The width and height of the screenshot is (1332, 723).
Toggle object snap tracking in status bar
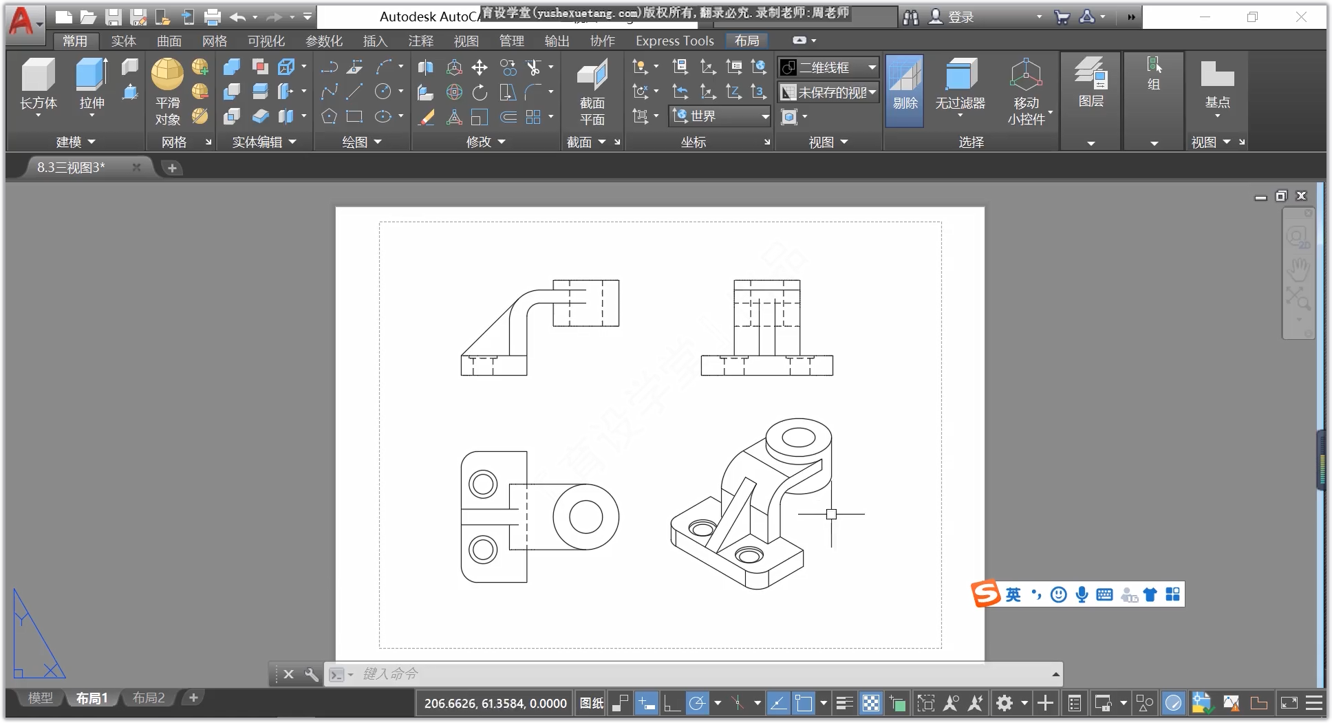778,703
